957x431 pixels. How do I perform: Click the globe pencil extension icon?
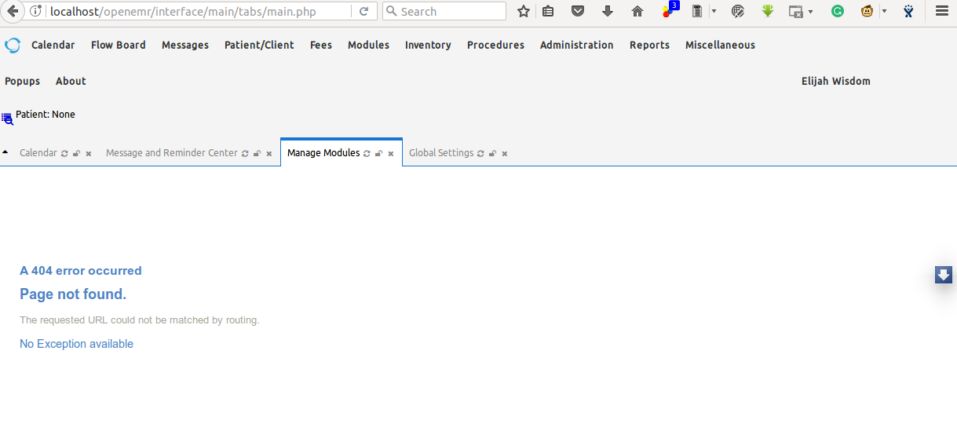737,11
